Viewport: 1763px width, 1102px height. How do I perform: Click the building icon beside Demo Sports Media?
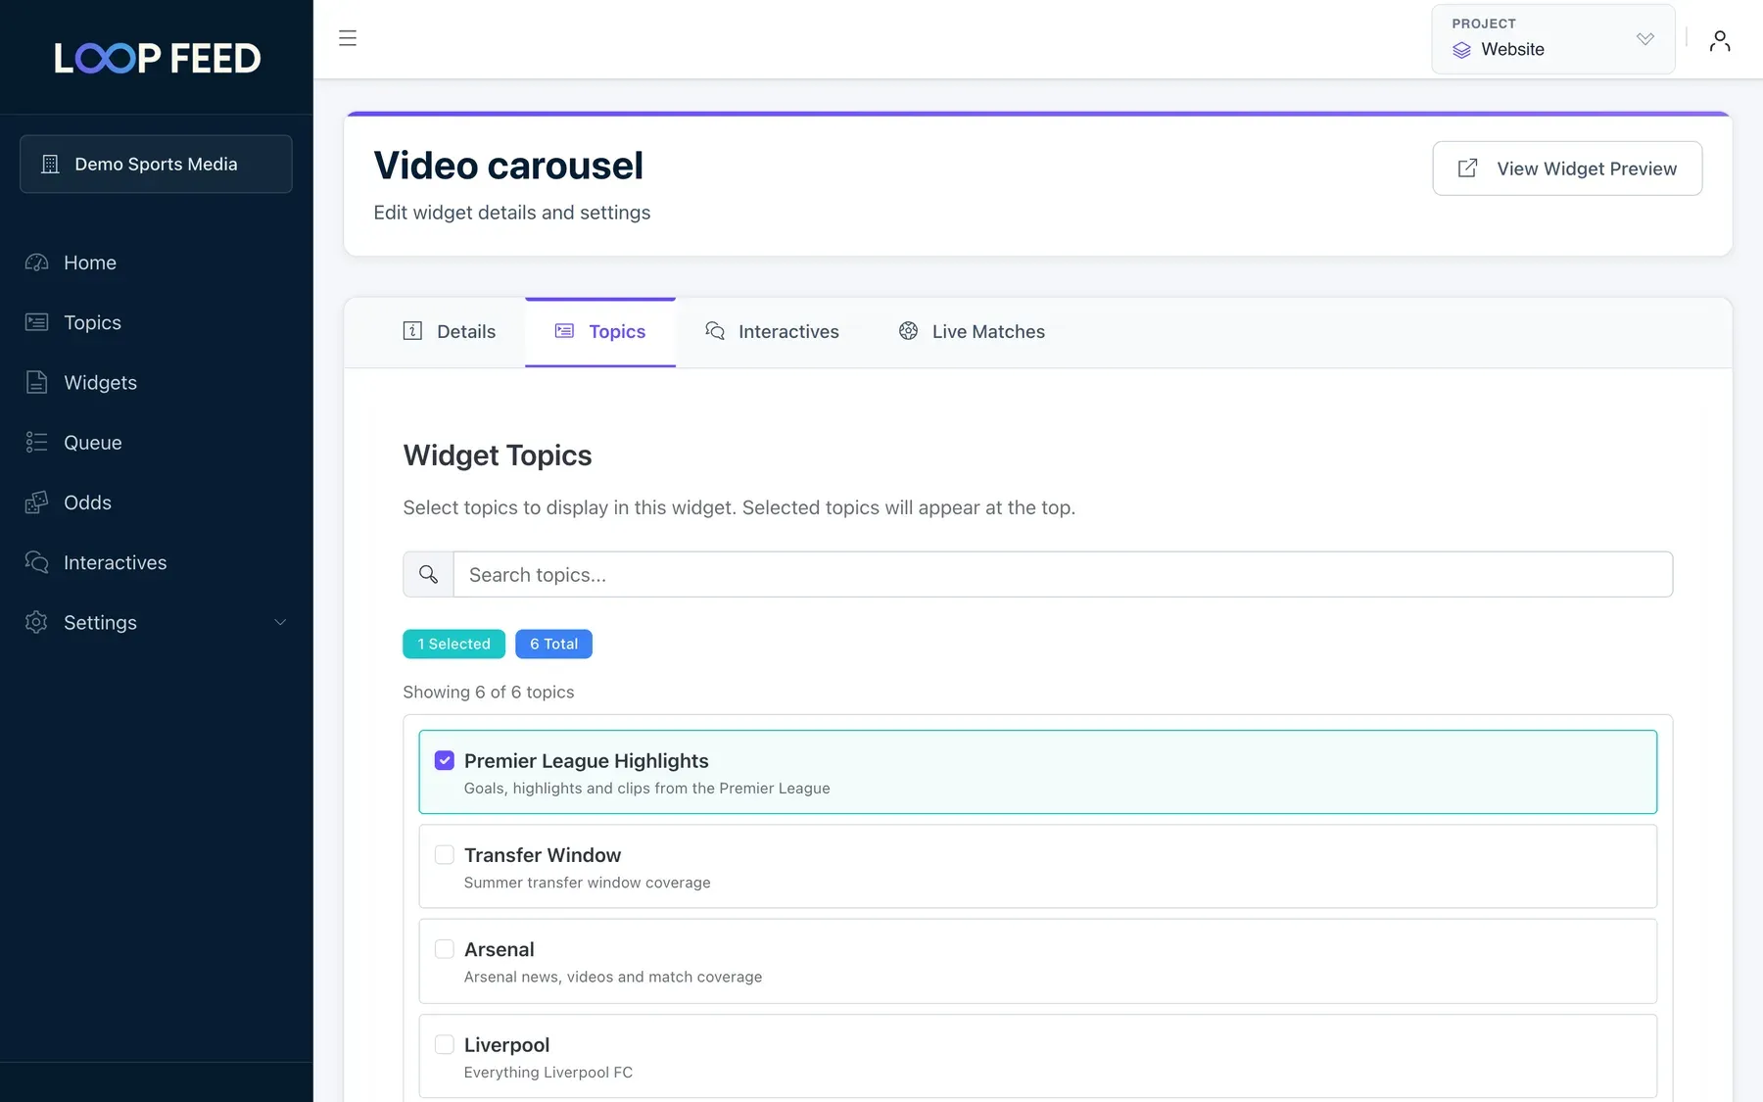pyautogui.click(x=50, y=164)
